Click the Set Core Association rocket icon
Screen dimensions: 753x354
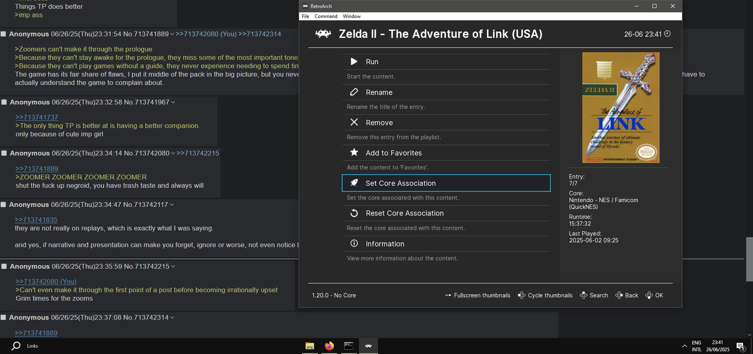(354, 183)
